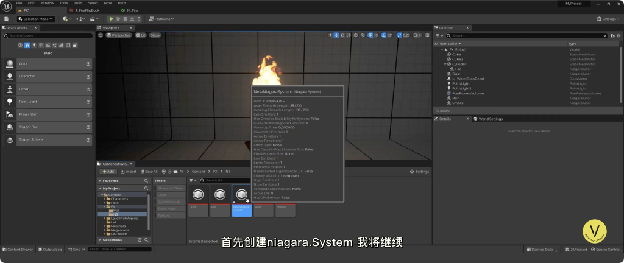Open Outliner filter options dropdown
This screenshot has height=263, width=624.
[x=439, y=36]
